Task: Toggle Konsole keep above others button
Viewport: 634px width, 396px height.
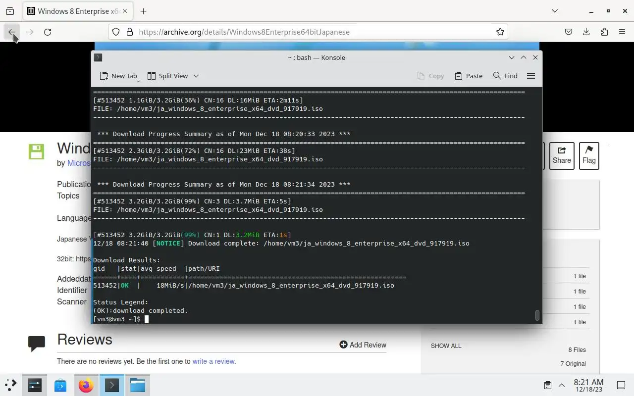Action: tap(523, 57)
